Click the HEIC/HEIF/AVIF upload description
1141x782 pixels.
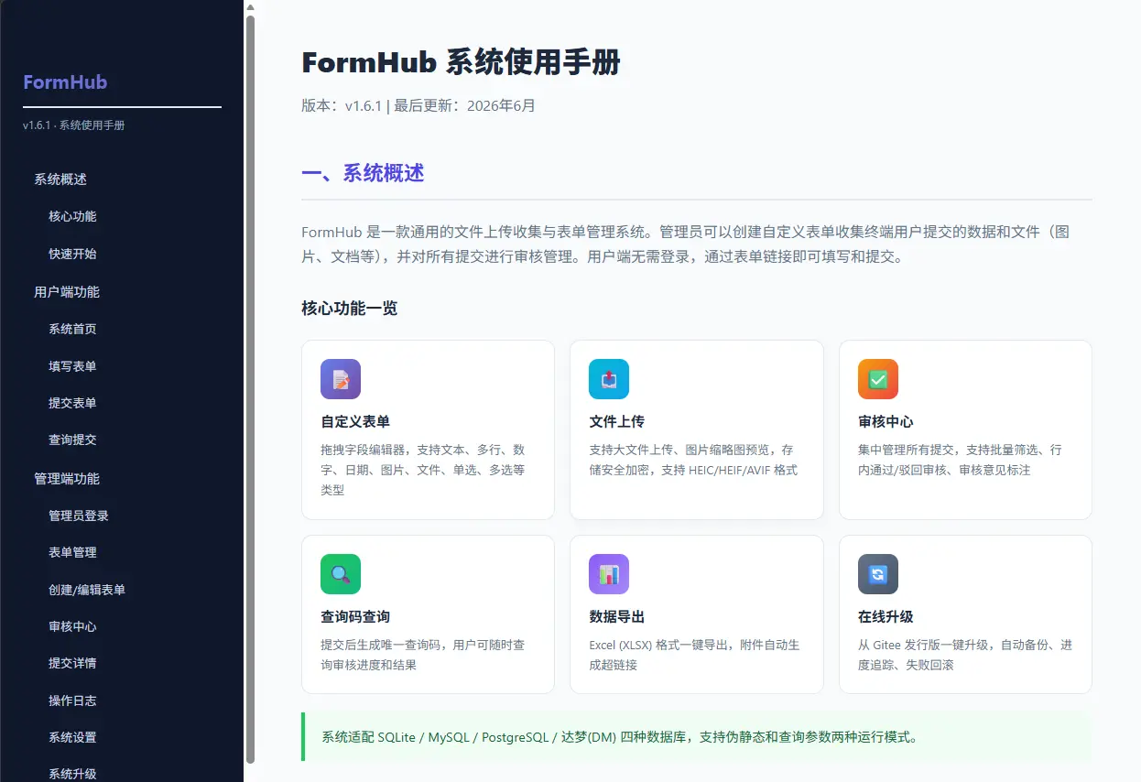tap(693, 460)
